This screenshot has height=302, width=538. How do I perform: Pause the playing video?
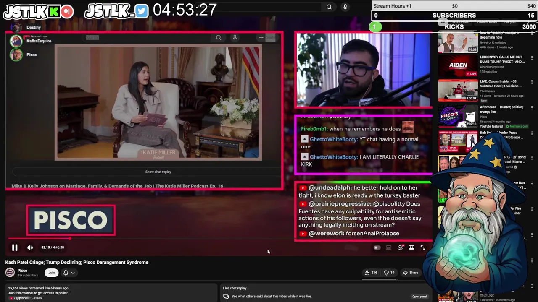15,247
